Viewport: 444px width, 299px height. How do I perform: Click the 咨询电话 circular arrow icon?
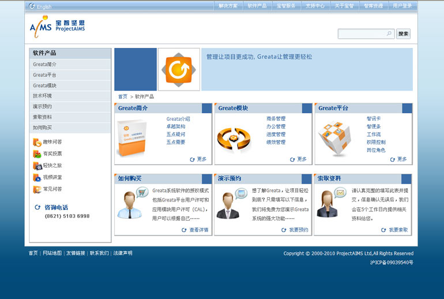click(x=37, y=207)
